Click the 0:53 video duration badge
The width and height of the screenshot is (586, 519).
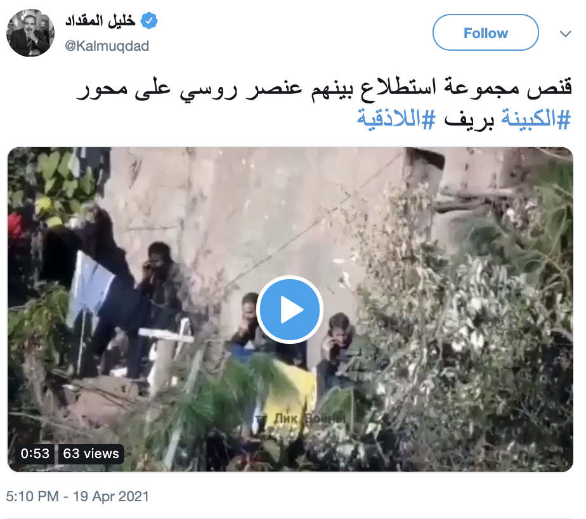tap(35, 454)
